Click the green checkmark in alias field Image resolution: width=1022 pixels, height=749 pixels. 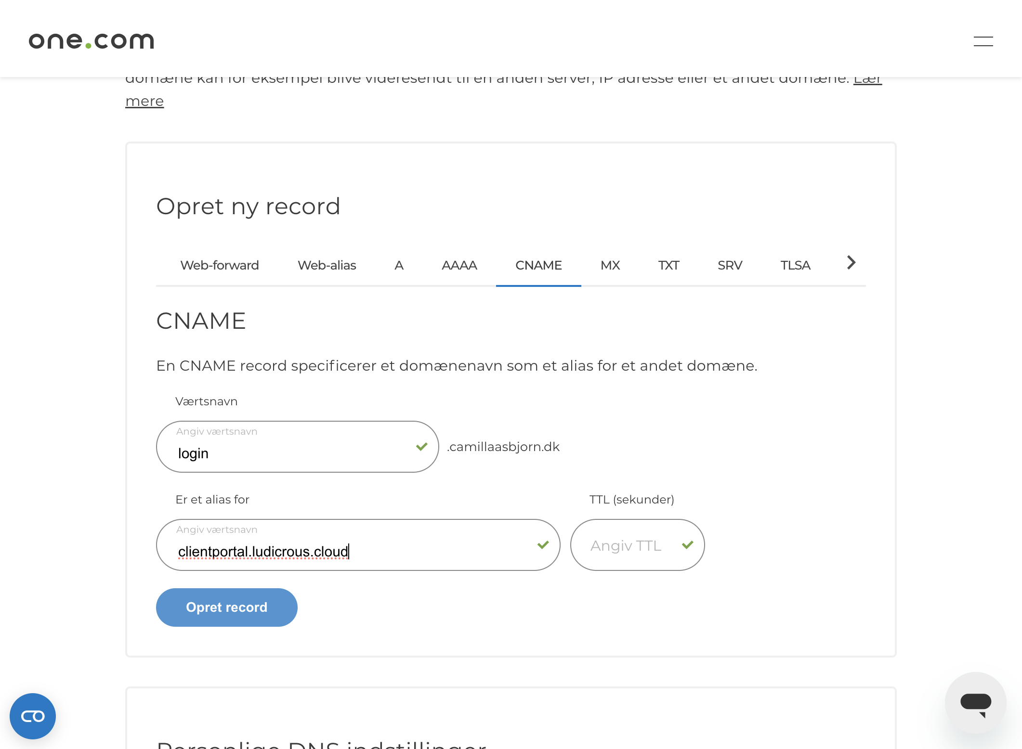(x=543, y=545)
